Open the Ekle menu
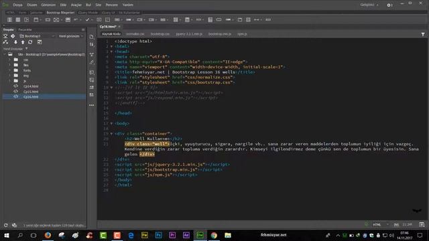This screenshot has height=241, width=429. click(x=63, y=5)
